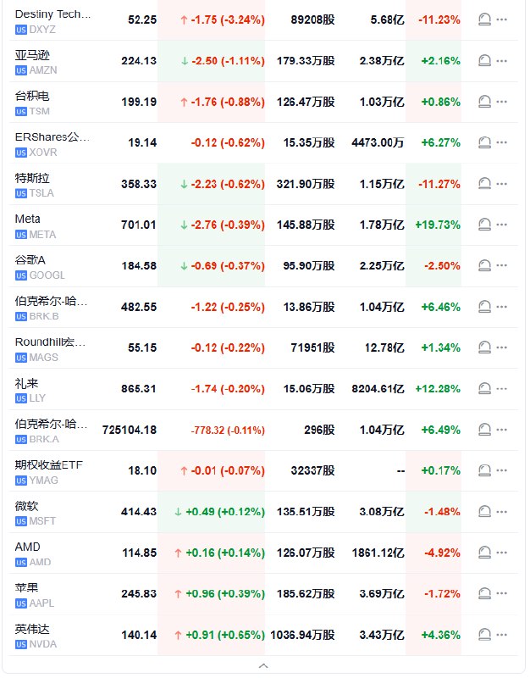The image size is (530, 678).
Task: Set alert bell for LLY row
Action: (484, 388)
